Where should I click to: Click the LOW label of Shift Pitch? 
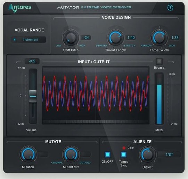58,46
